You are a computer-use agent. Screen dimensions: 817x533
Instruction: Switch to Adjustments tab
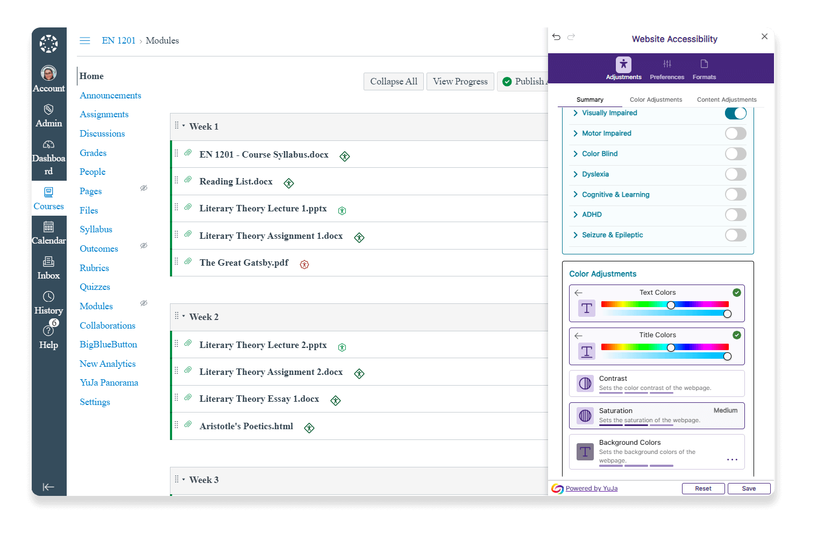pyautogui.click(x=623, y=68)
